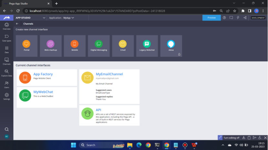Click the Thank You suggested reply text
The width and height of the screenshot is (268, 150).
click(x=101, y=99)
